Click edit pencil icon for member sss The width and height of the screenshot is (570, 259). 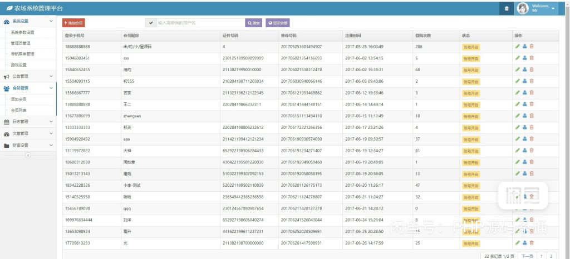tap(518, 58)
